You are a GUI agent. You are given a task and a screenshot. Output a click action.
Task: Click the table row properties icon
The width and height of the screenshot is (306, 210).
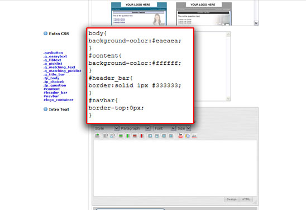[106, 136]
